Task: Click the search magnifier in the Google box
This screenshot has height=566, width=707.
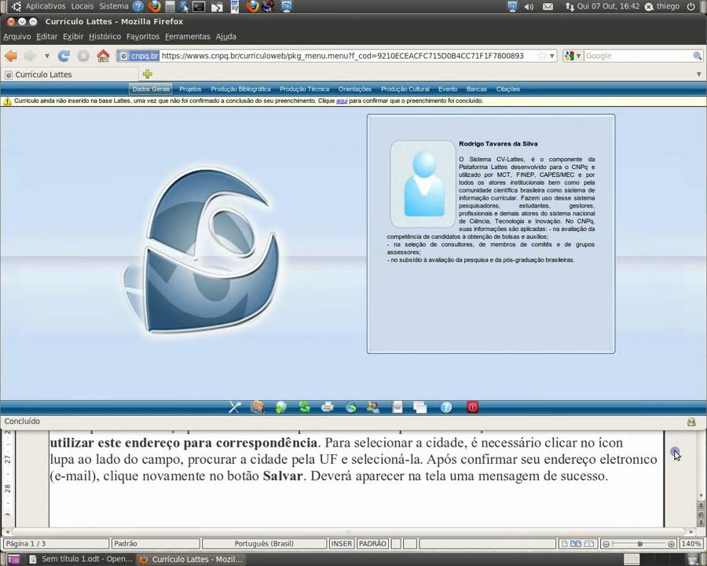Action: pyautogui.click(x=697, y=56)
